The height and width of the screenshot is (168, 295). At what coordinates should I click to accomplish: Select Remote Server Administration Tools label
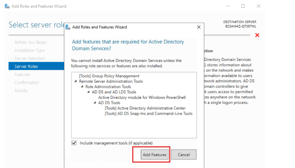click(x=111, y=81)
